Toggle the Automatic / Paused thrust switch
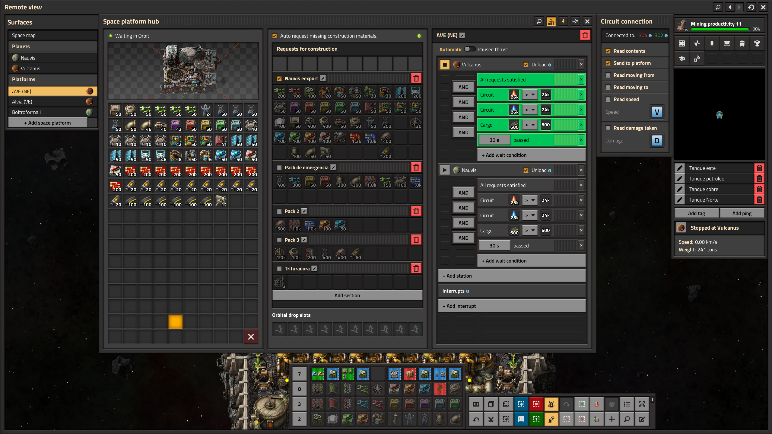This screenshot has width=772, height=434. (x=469, y=49)
